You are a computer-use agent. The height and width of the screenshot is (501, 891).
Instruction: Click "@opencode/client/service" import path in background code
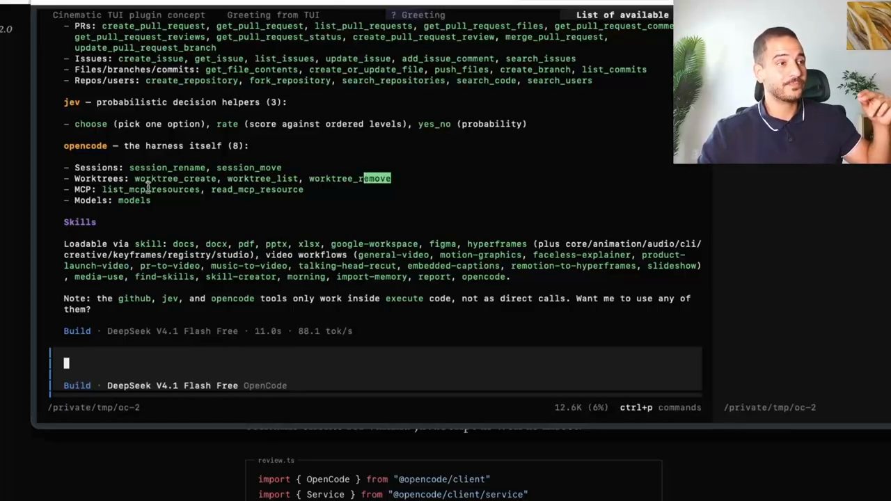pyautogui.click(x=461, y=495)
